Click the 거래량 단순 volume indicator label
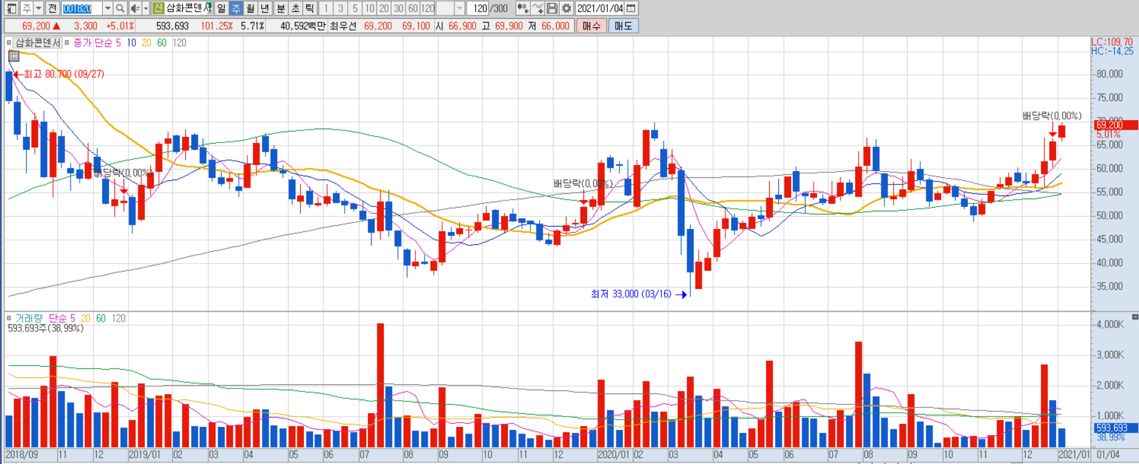 coord(41,318)
